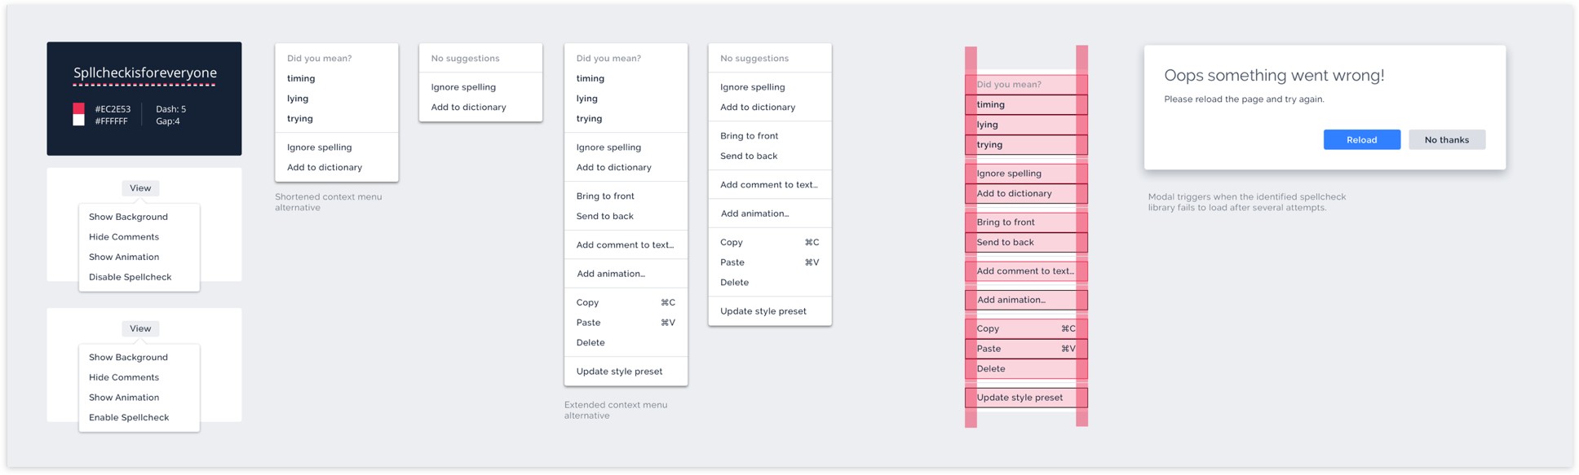The height and width of the screenshot is (475, 1579).
Task: Select Add comment to text… in the long No suggestions menu
Action: click(769, 185)
